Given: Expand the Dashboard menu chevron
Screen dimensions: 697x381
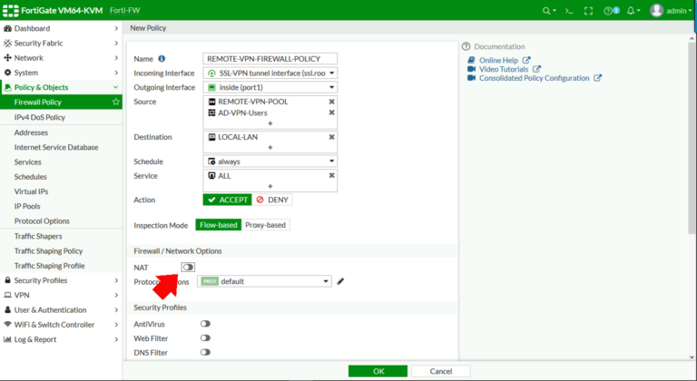Looking at the screenshot, I should tap(116, 28).
